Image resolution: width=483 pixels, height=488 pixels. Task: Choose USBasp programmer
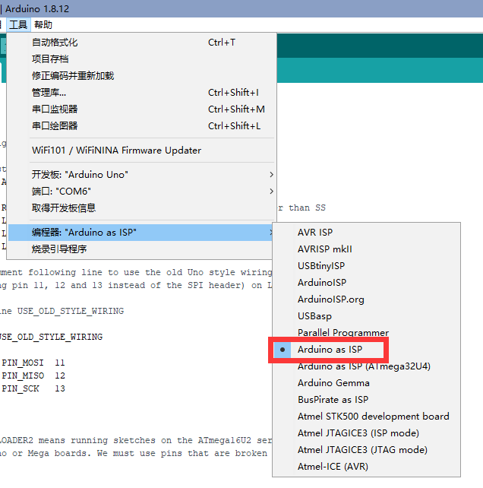pyautogui.click(x=366, y=316)
